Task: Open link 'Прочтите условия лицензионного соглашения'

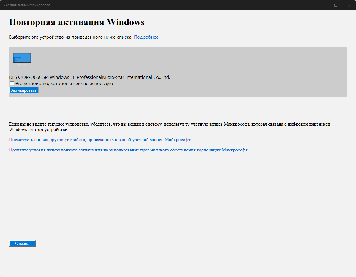Action: pyautogui.click(x=128, y=150)
